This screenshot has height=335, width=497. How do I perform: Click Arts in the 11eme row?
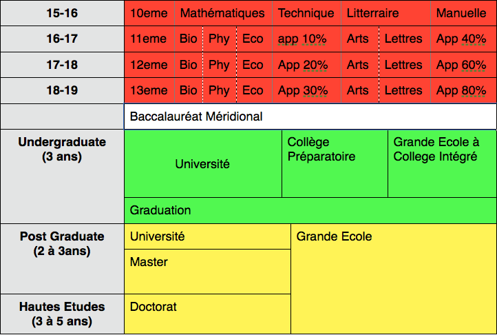pos(358,39)
